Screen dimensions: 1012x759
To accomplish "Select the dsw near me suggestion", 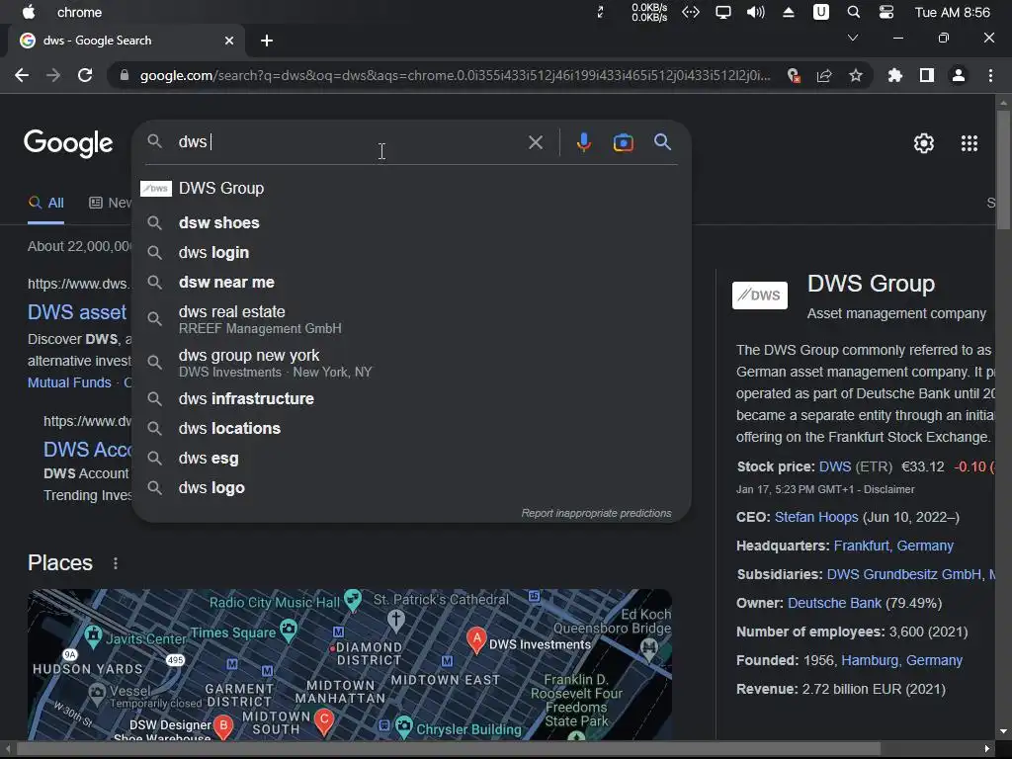I will click(411, 282).
